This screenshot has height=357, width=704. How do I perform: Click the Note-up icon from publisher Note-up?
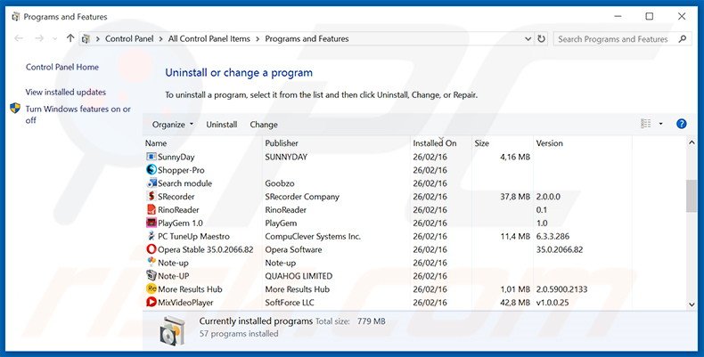coord(151,263)
